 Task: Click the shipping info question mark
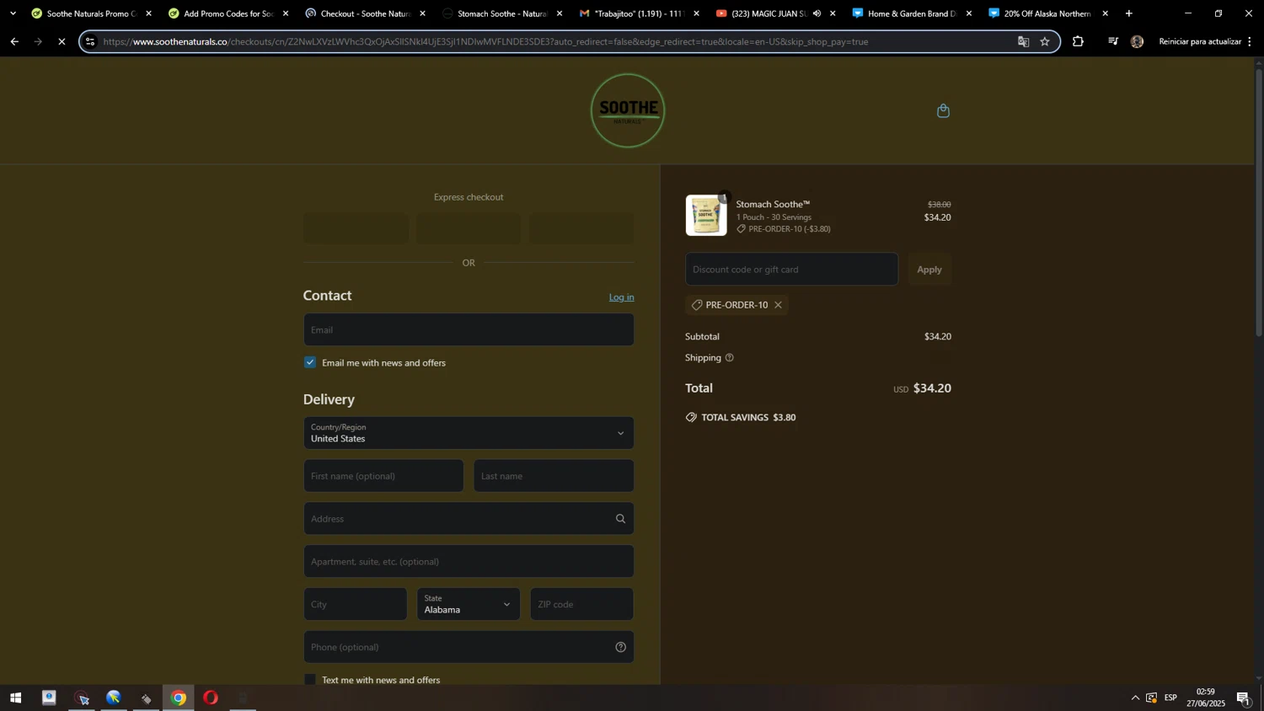[729, 358]
